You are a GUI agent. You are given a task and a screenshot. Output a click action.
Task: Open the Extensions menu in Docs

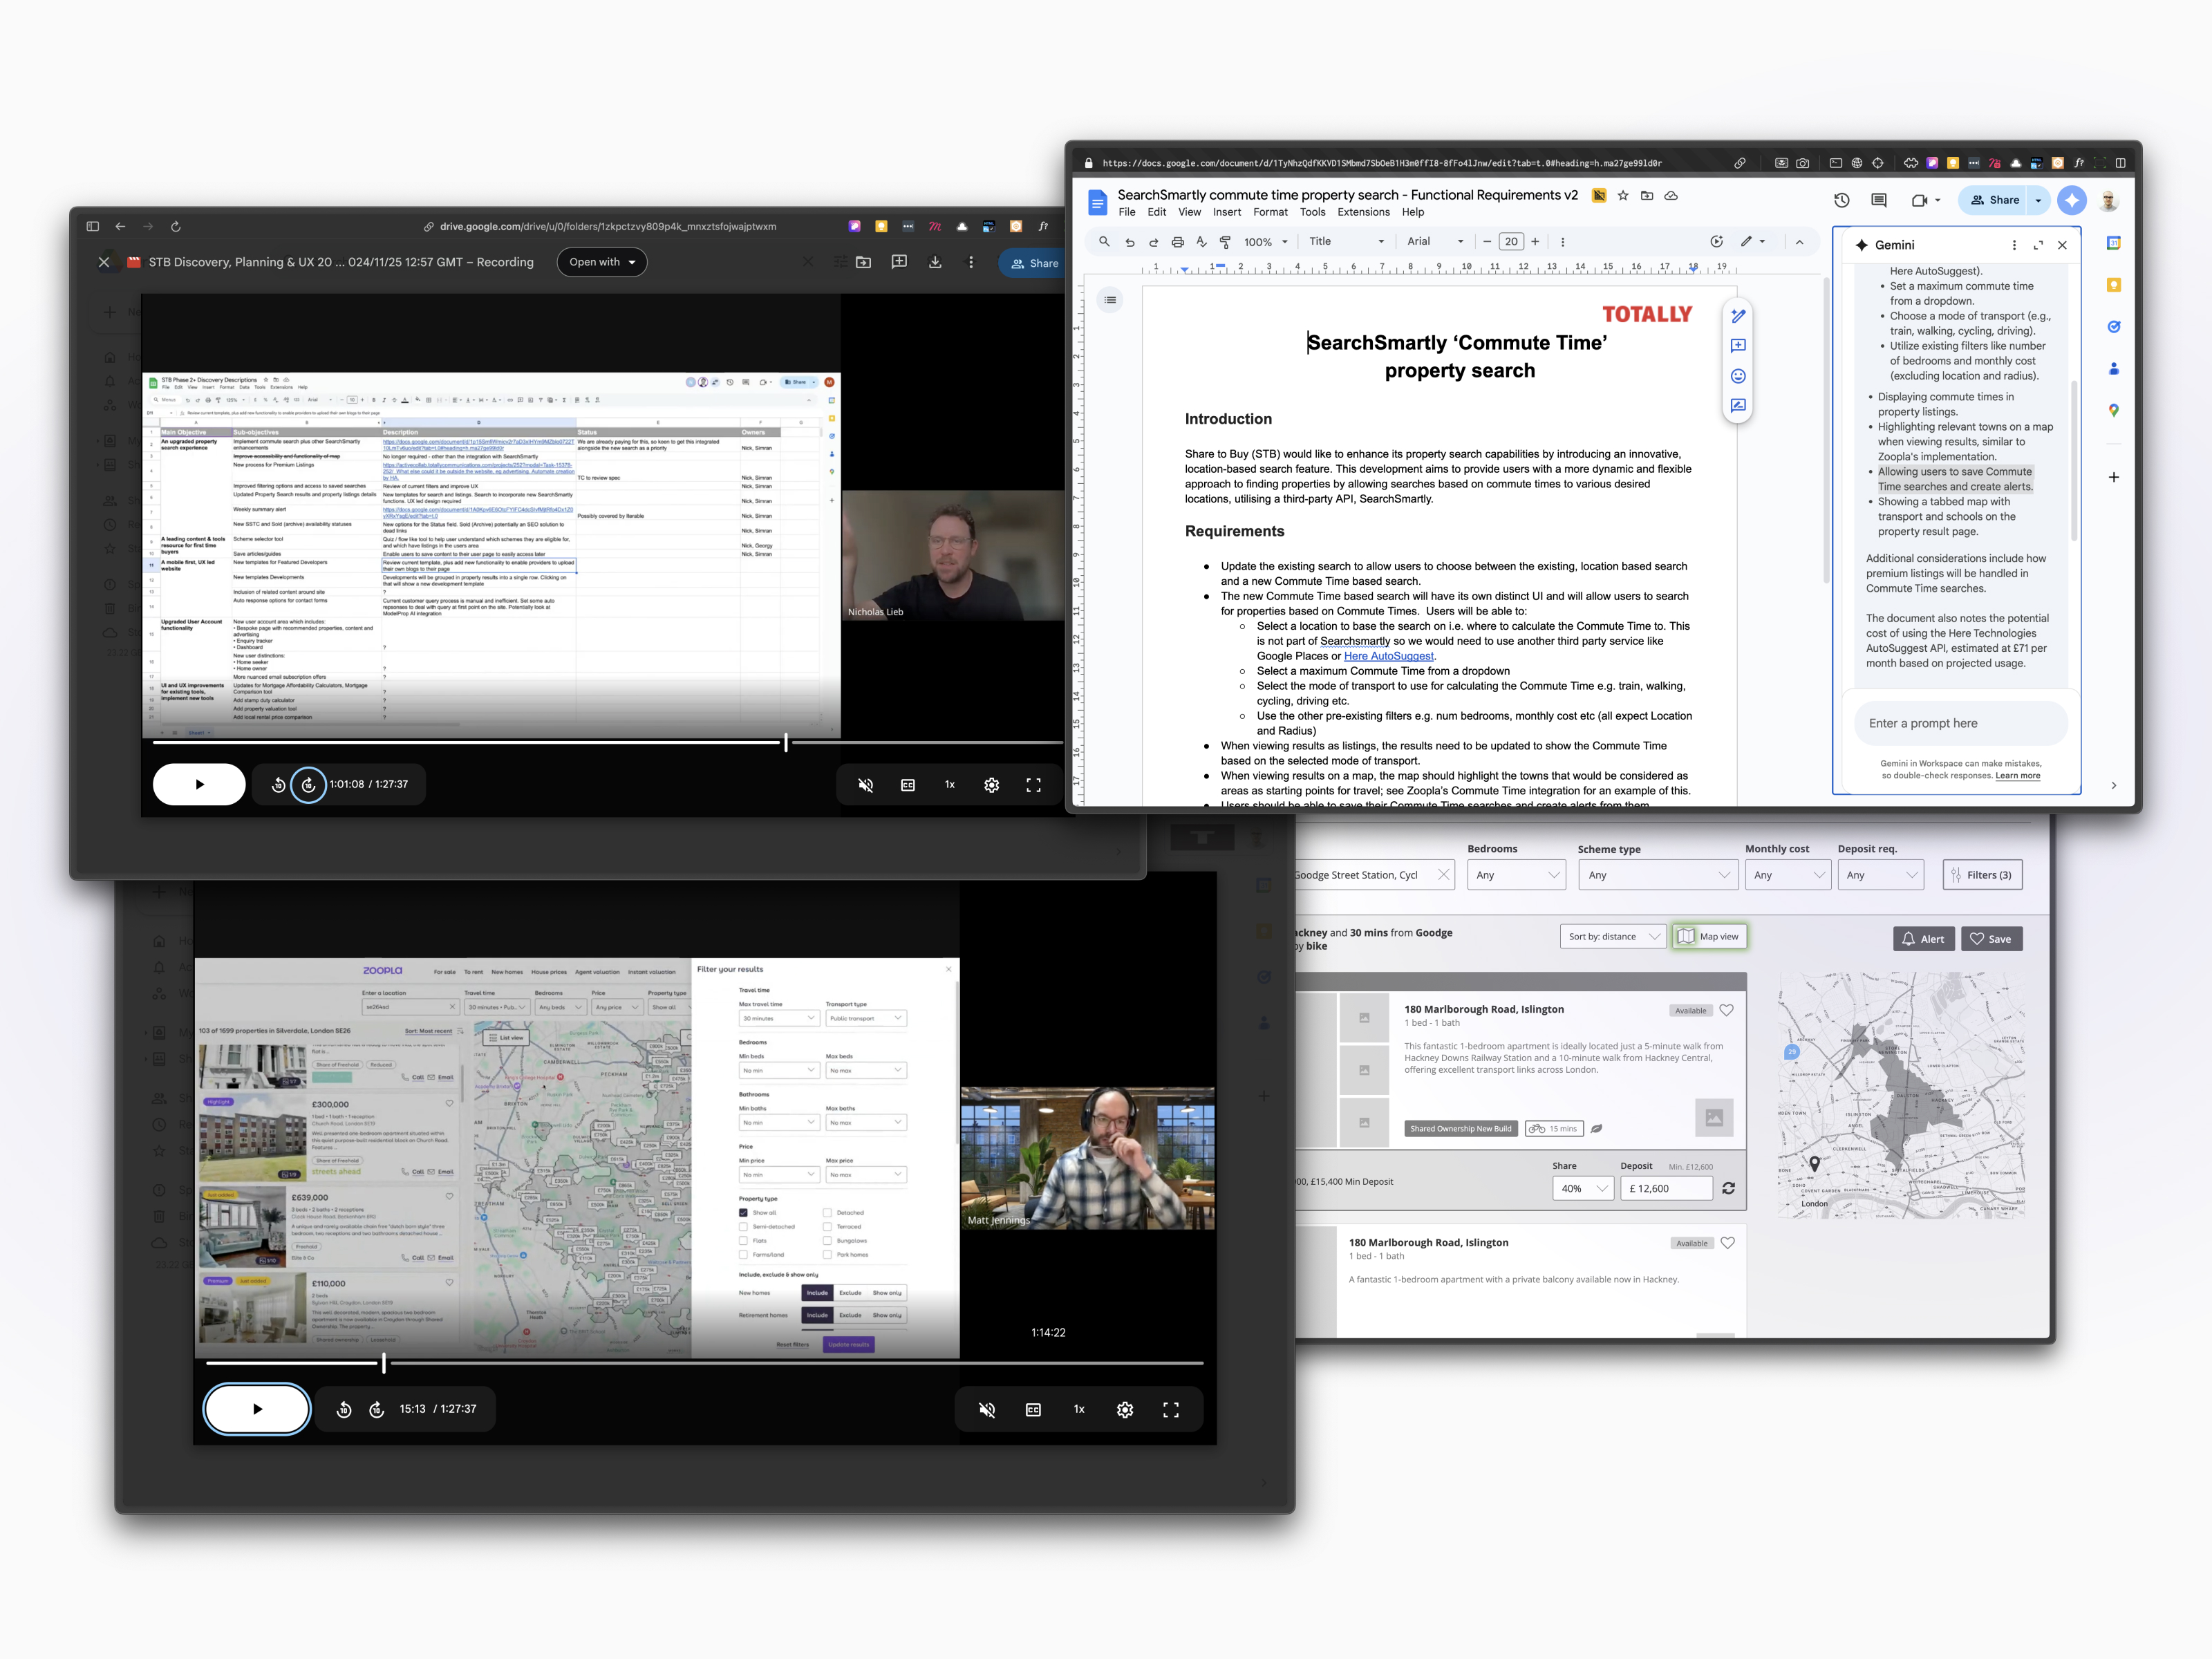[1363, 212]
